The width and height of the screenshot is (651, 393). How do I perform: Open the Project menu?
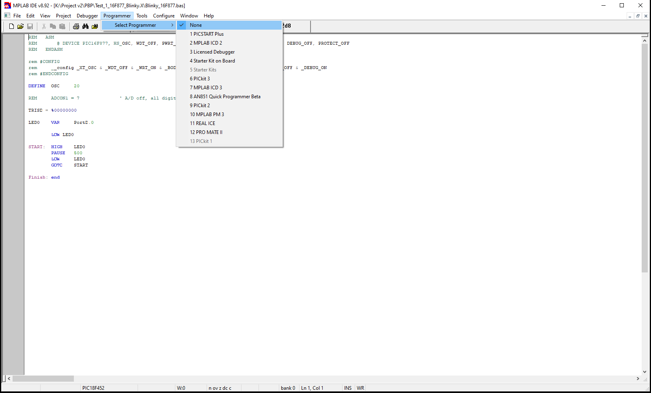click(x=63, y=16)
